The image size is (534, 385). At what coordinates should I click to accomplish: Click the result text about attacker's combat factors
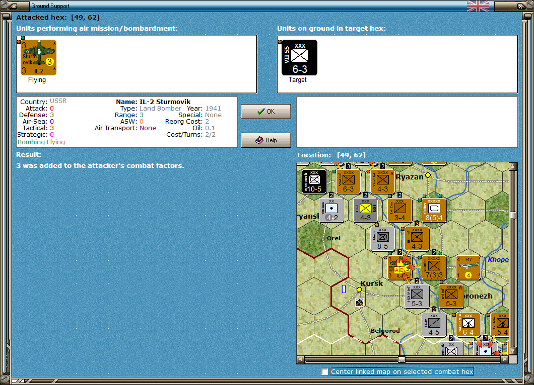point(100,165)
